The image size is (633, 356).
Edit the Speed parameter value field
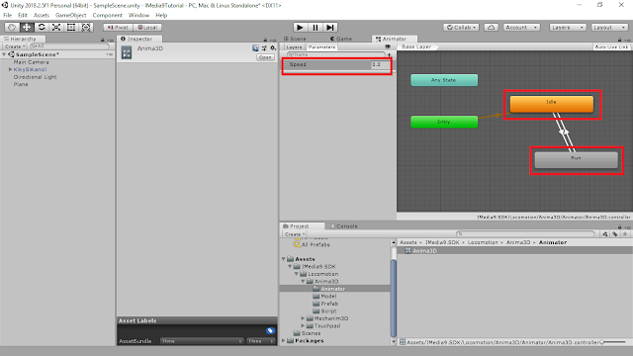pos(380,64)
